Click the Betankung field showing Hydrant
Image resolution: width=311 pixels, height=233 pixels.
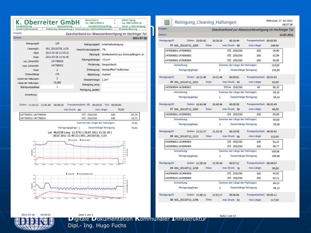click(x=123, y=75)
